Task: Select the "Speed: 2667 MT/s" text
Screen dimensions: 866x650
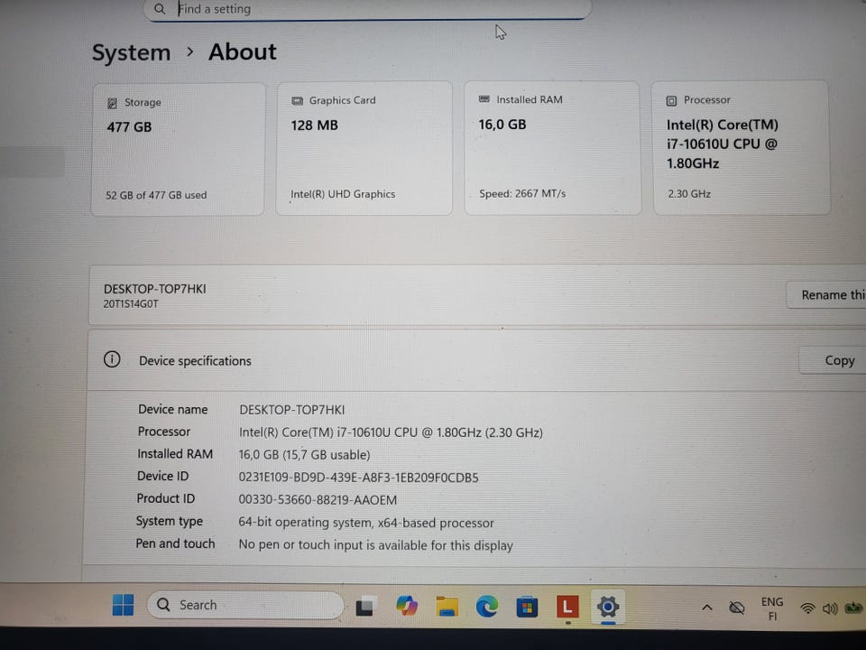Action: coord(522,193)
